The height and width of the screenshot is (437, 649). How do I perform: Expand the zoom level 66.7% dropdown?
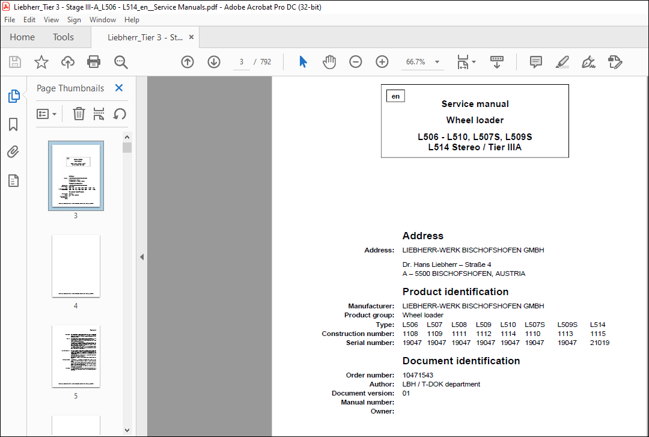pos(437,62)
